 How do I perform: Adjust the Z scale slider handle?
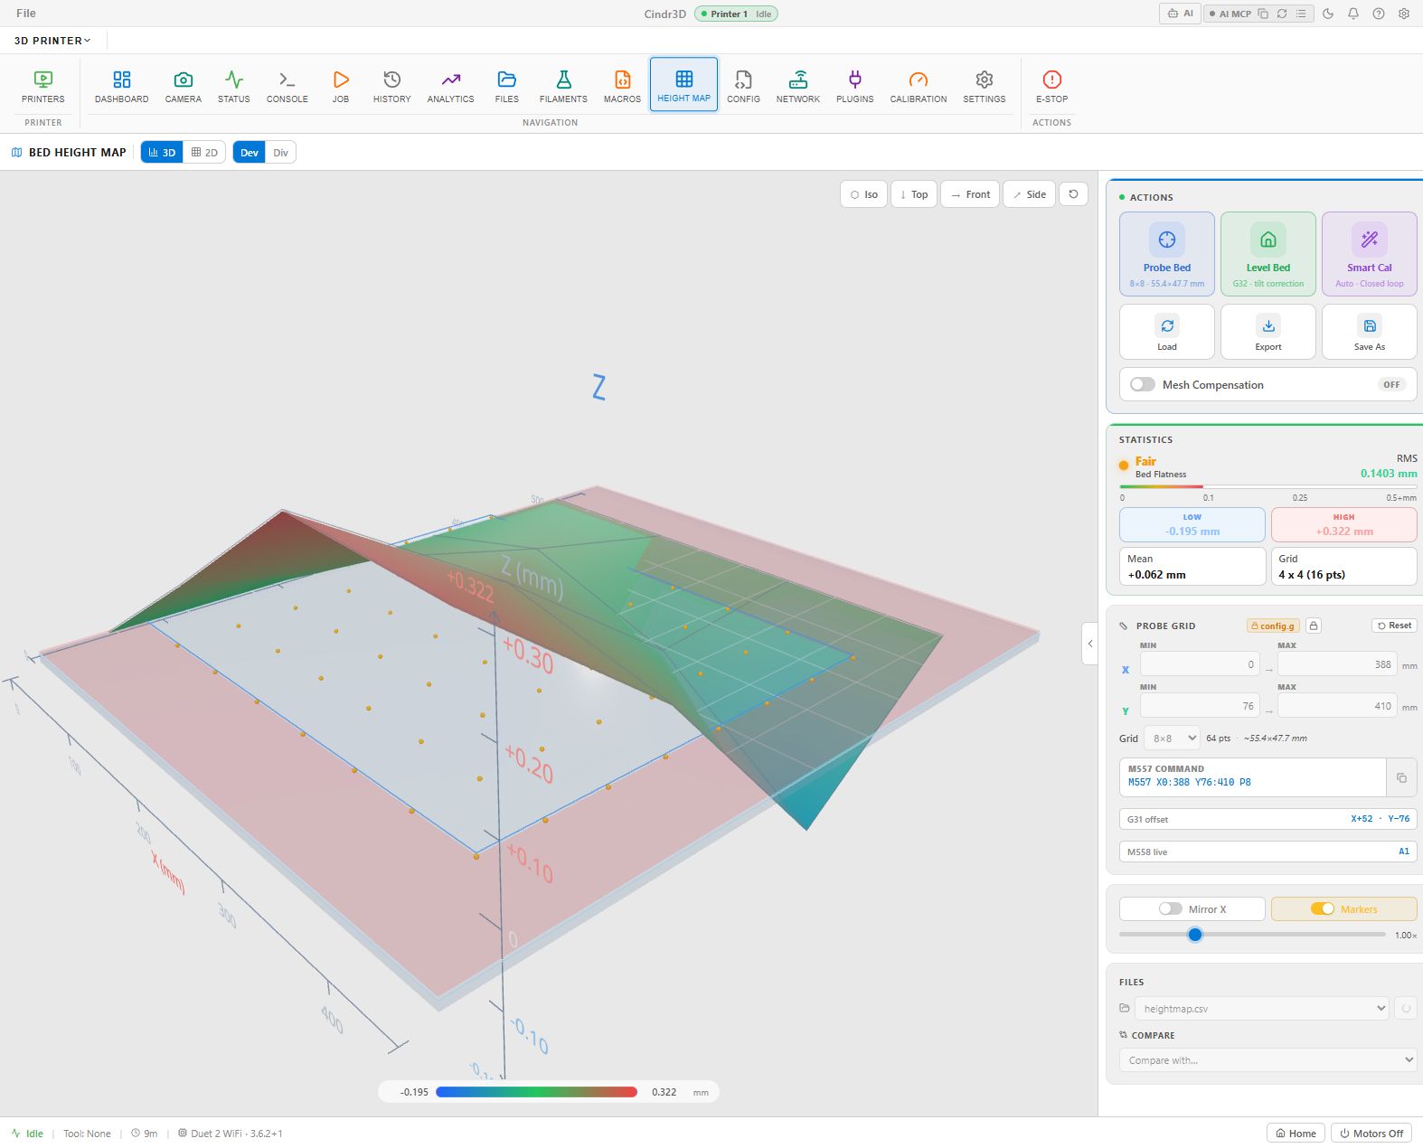1195,935
